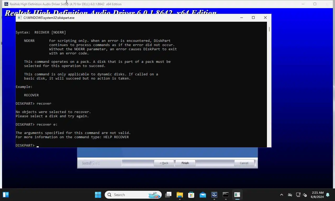Open Task View from the taskbar
Image resolution: width=335 pixels, height=201 pixels.
[168, 195]
